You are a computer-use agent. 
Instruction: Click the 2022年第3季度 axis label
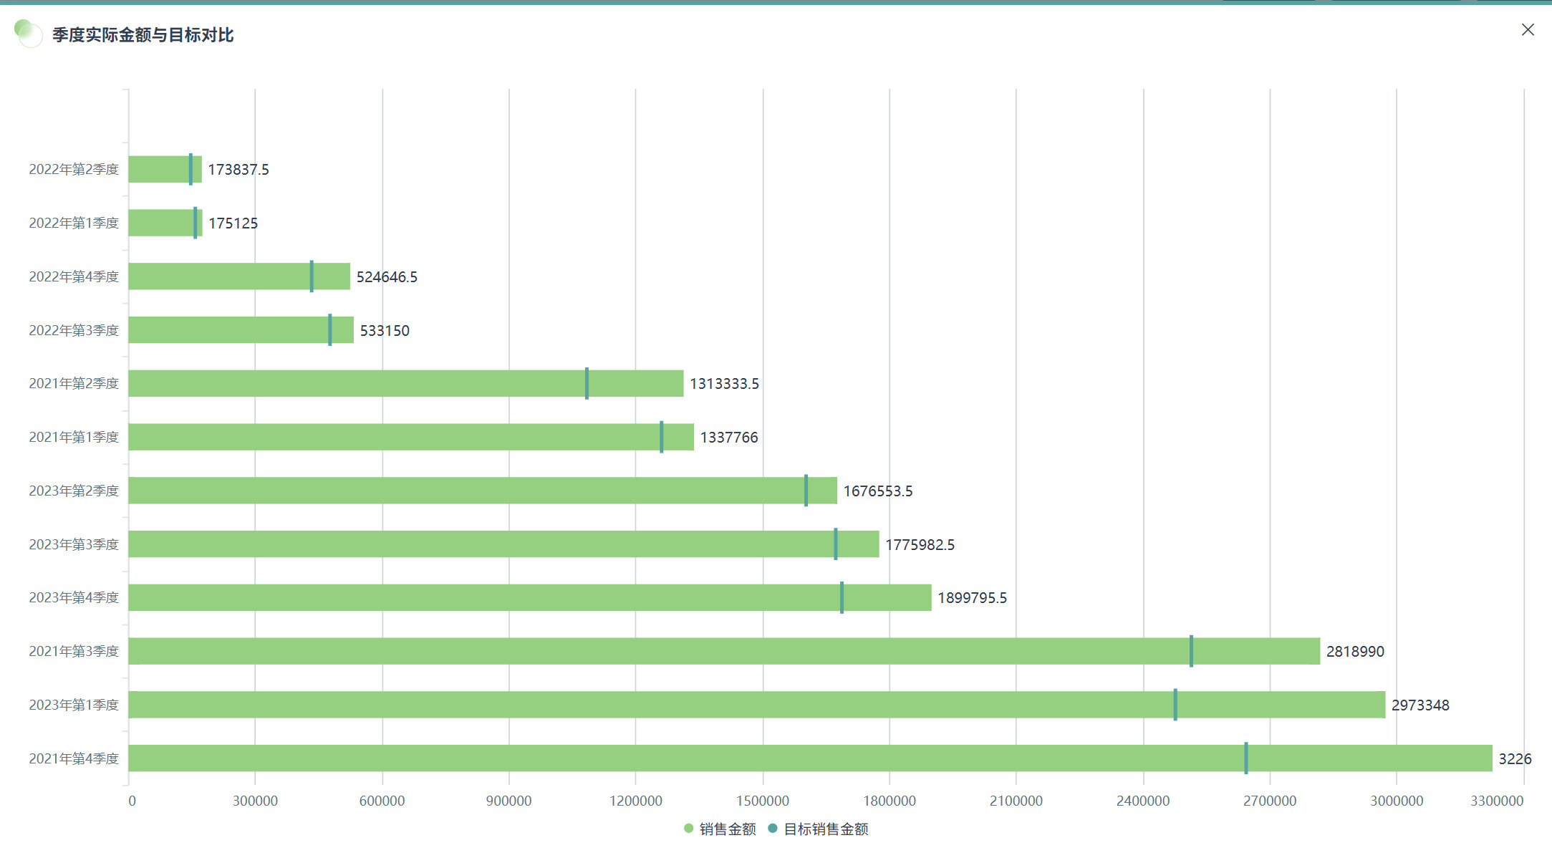[74, 330]
